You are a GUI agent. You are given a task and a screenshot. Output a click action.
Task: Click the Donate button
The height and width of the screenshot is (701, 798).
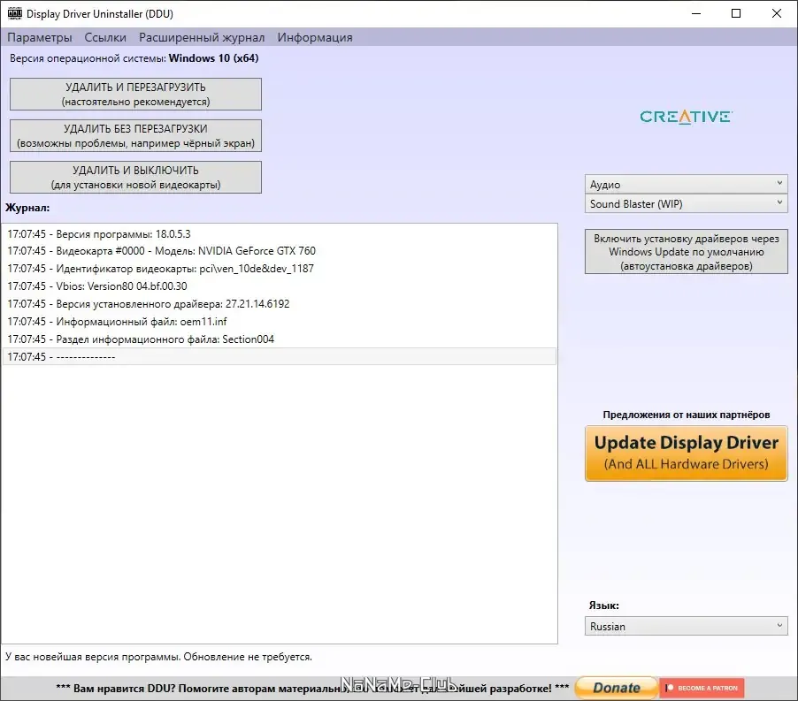point(617,688)
